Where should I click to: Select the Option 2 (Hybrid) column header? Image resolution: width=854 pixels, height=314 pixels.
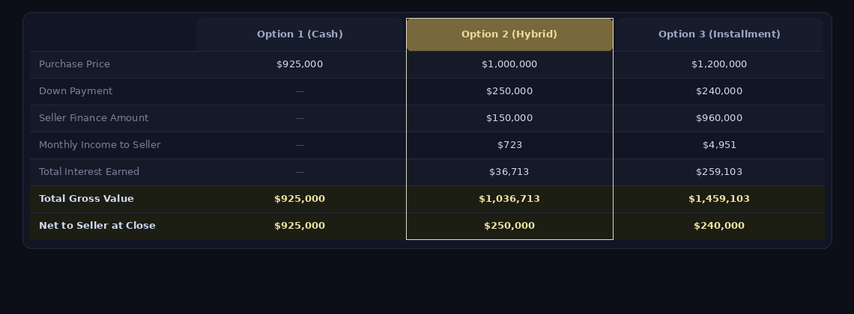click(x=509, y=34)
